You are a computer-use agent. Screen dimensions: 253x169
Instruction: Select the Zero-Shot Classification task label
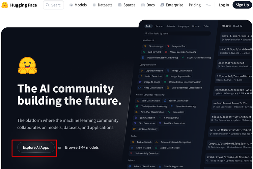[x=152, y=112]
